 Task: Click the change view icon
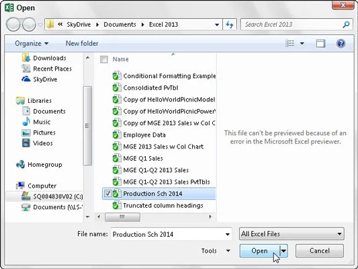click(x=290, y=43)
